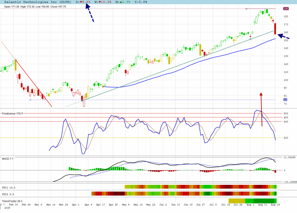
Task: Click the Aug 1 date label
Action: [x=250, y=205]
